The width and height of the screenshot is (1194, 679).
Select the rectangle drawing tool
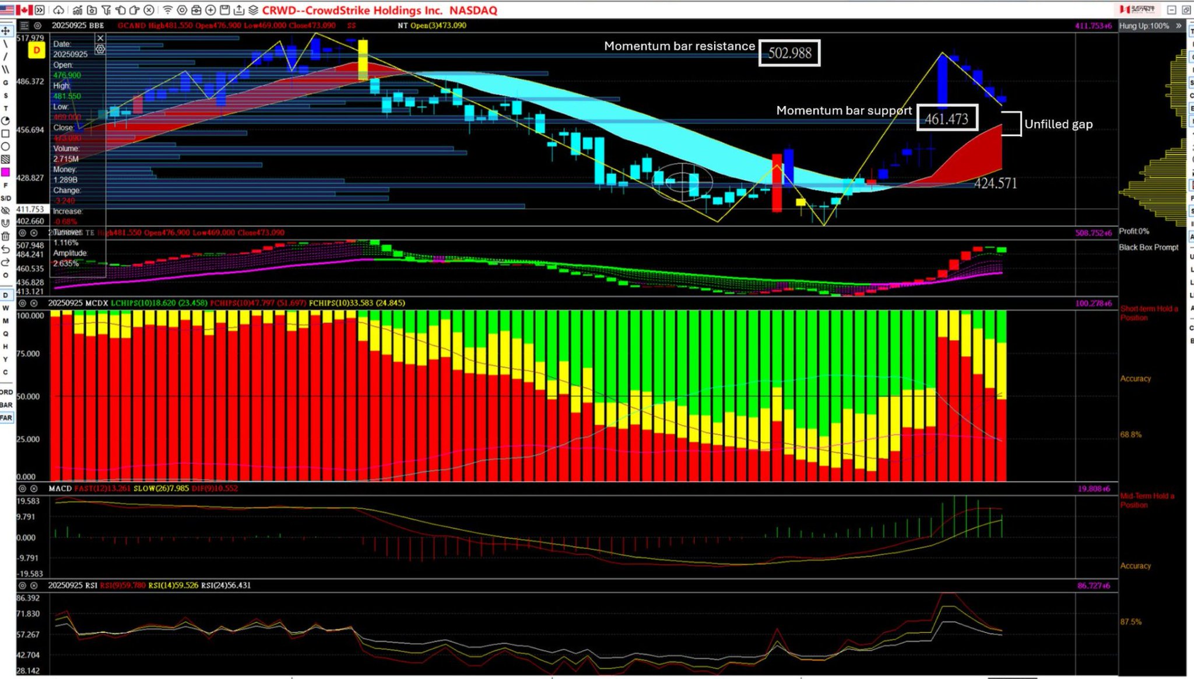coord(5,133)
